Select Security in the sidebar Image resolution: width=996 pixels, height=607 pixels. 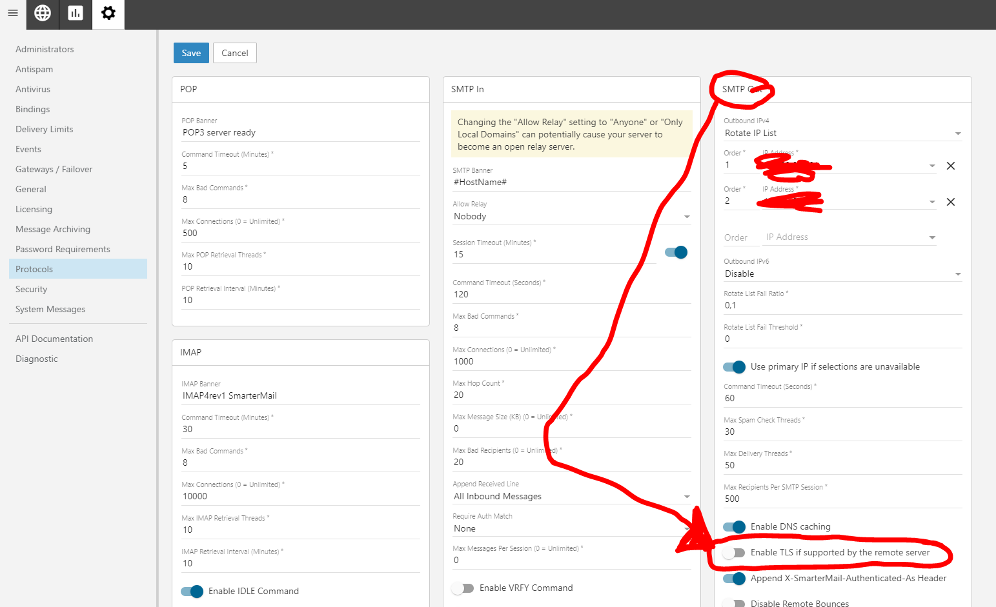pos(32,289)
